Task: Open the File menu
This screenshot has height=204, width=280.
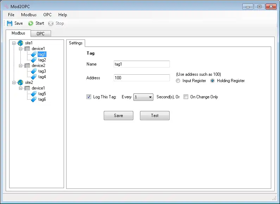Action: [11, 15]
